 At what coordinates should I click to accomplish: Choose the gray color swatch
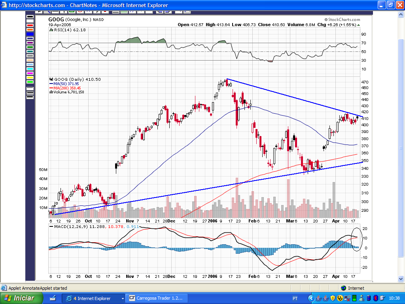(x=30, y=56)
